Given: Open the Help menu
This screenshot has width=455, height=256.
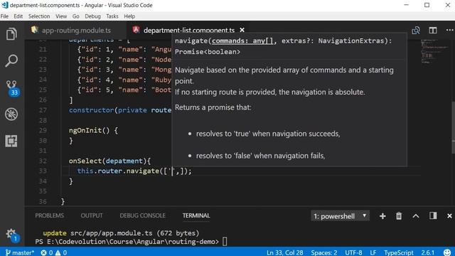Looking at the screenshot, I should (x=129, y=16).
